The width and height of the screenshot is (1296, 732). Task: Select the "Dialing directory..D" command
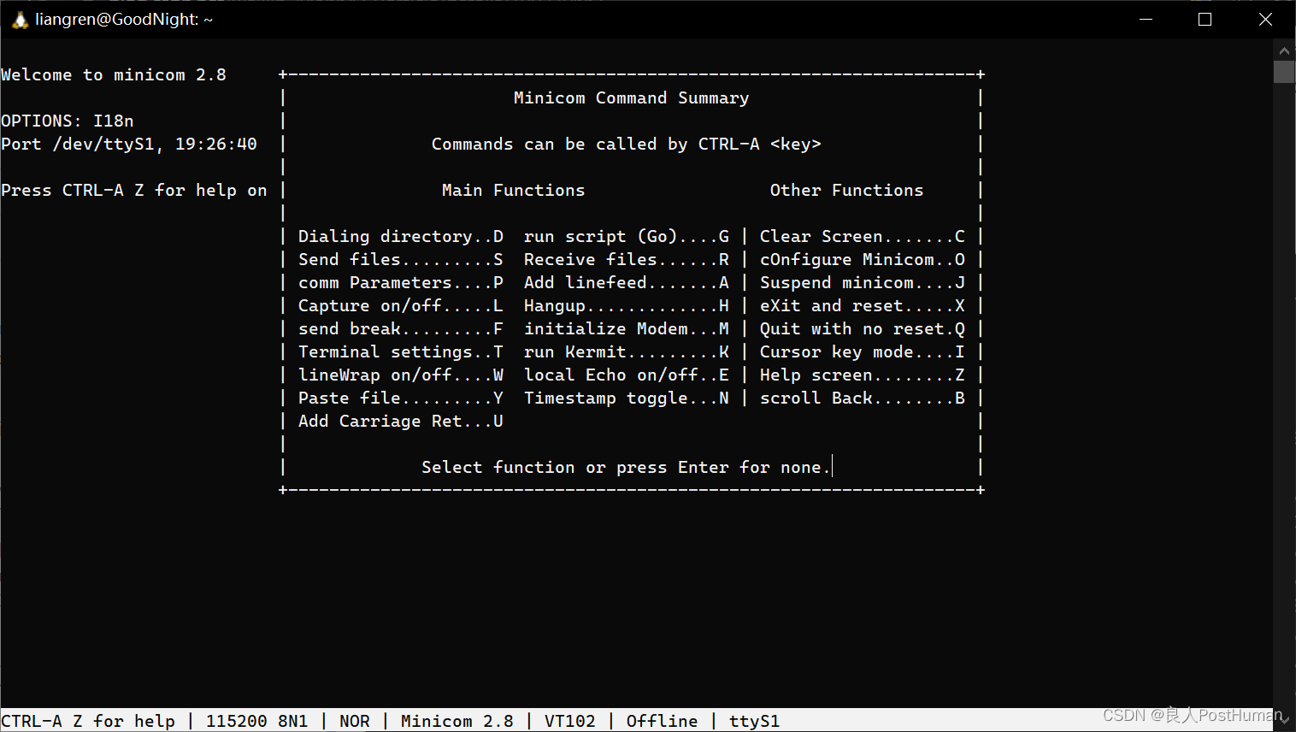point(399,236)
